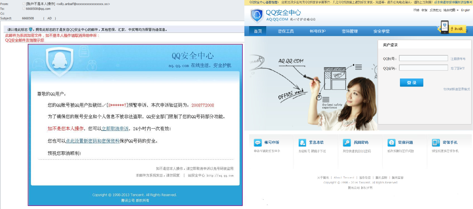Click the 举报 link in top bar
This screenshot has width=473, height=209.
[x=424, y=10]
